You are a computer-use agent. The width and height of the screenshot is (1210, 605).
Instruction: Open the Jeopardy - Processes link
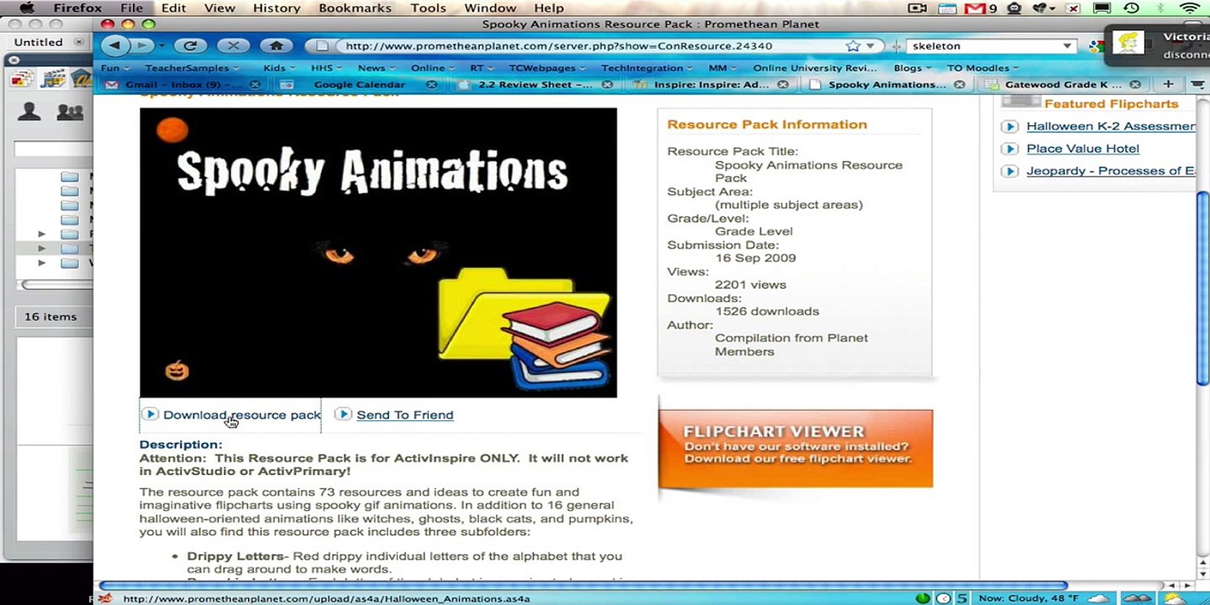1110,171
